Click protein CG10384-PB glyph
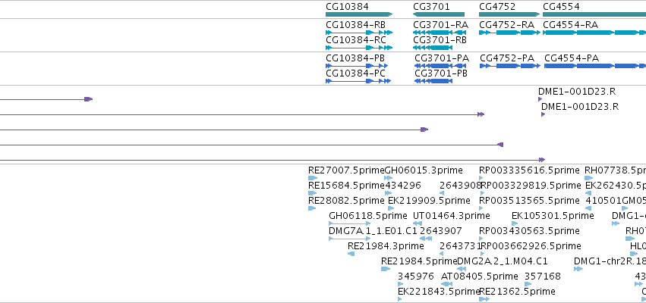 (357, 66)
